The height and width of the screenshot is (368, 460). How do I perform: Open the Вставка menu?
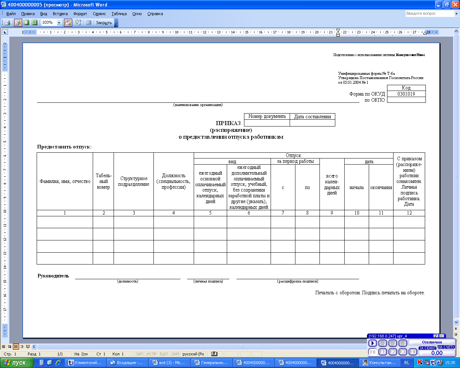click(x=60, y=14)
